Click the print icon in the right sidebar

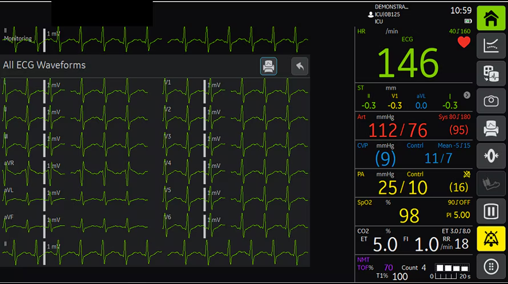[x=491, y=128]
